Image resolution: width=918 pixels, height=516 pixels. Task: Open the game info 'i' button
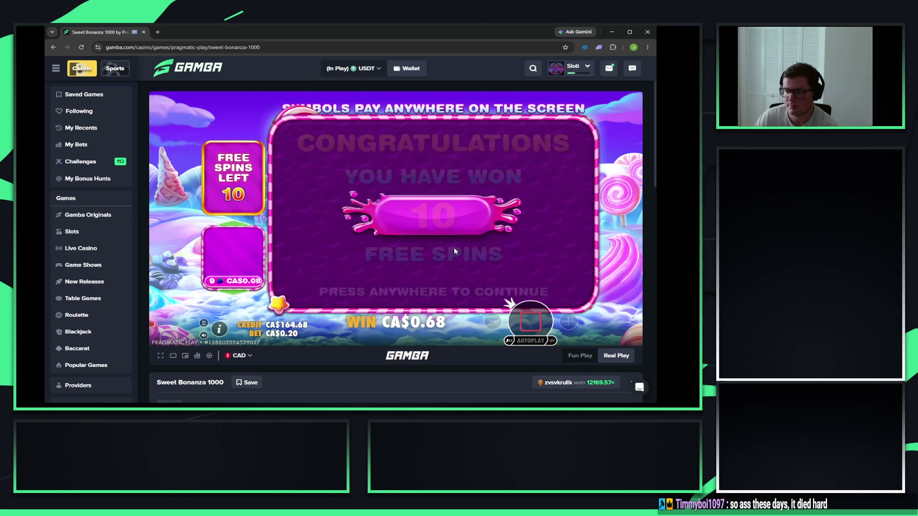(219, 329)
